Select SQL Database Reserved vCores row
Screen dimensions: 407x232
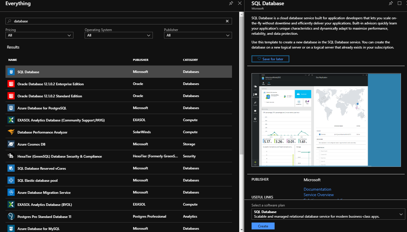pos(119,168)
